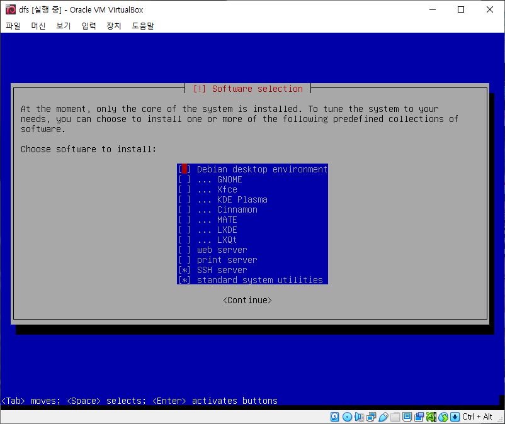505x424 pixels.
Task: Click the hard disk activity status icon
Action: point(334,417)
